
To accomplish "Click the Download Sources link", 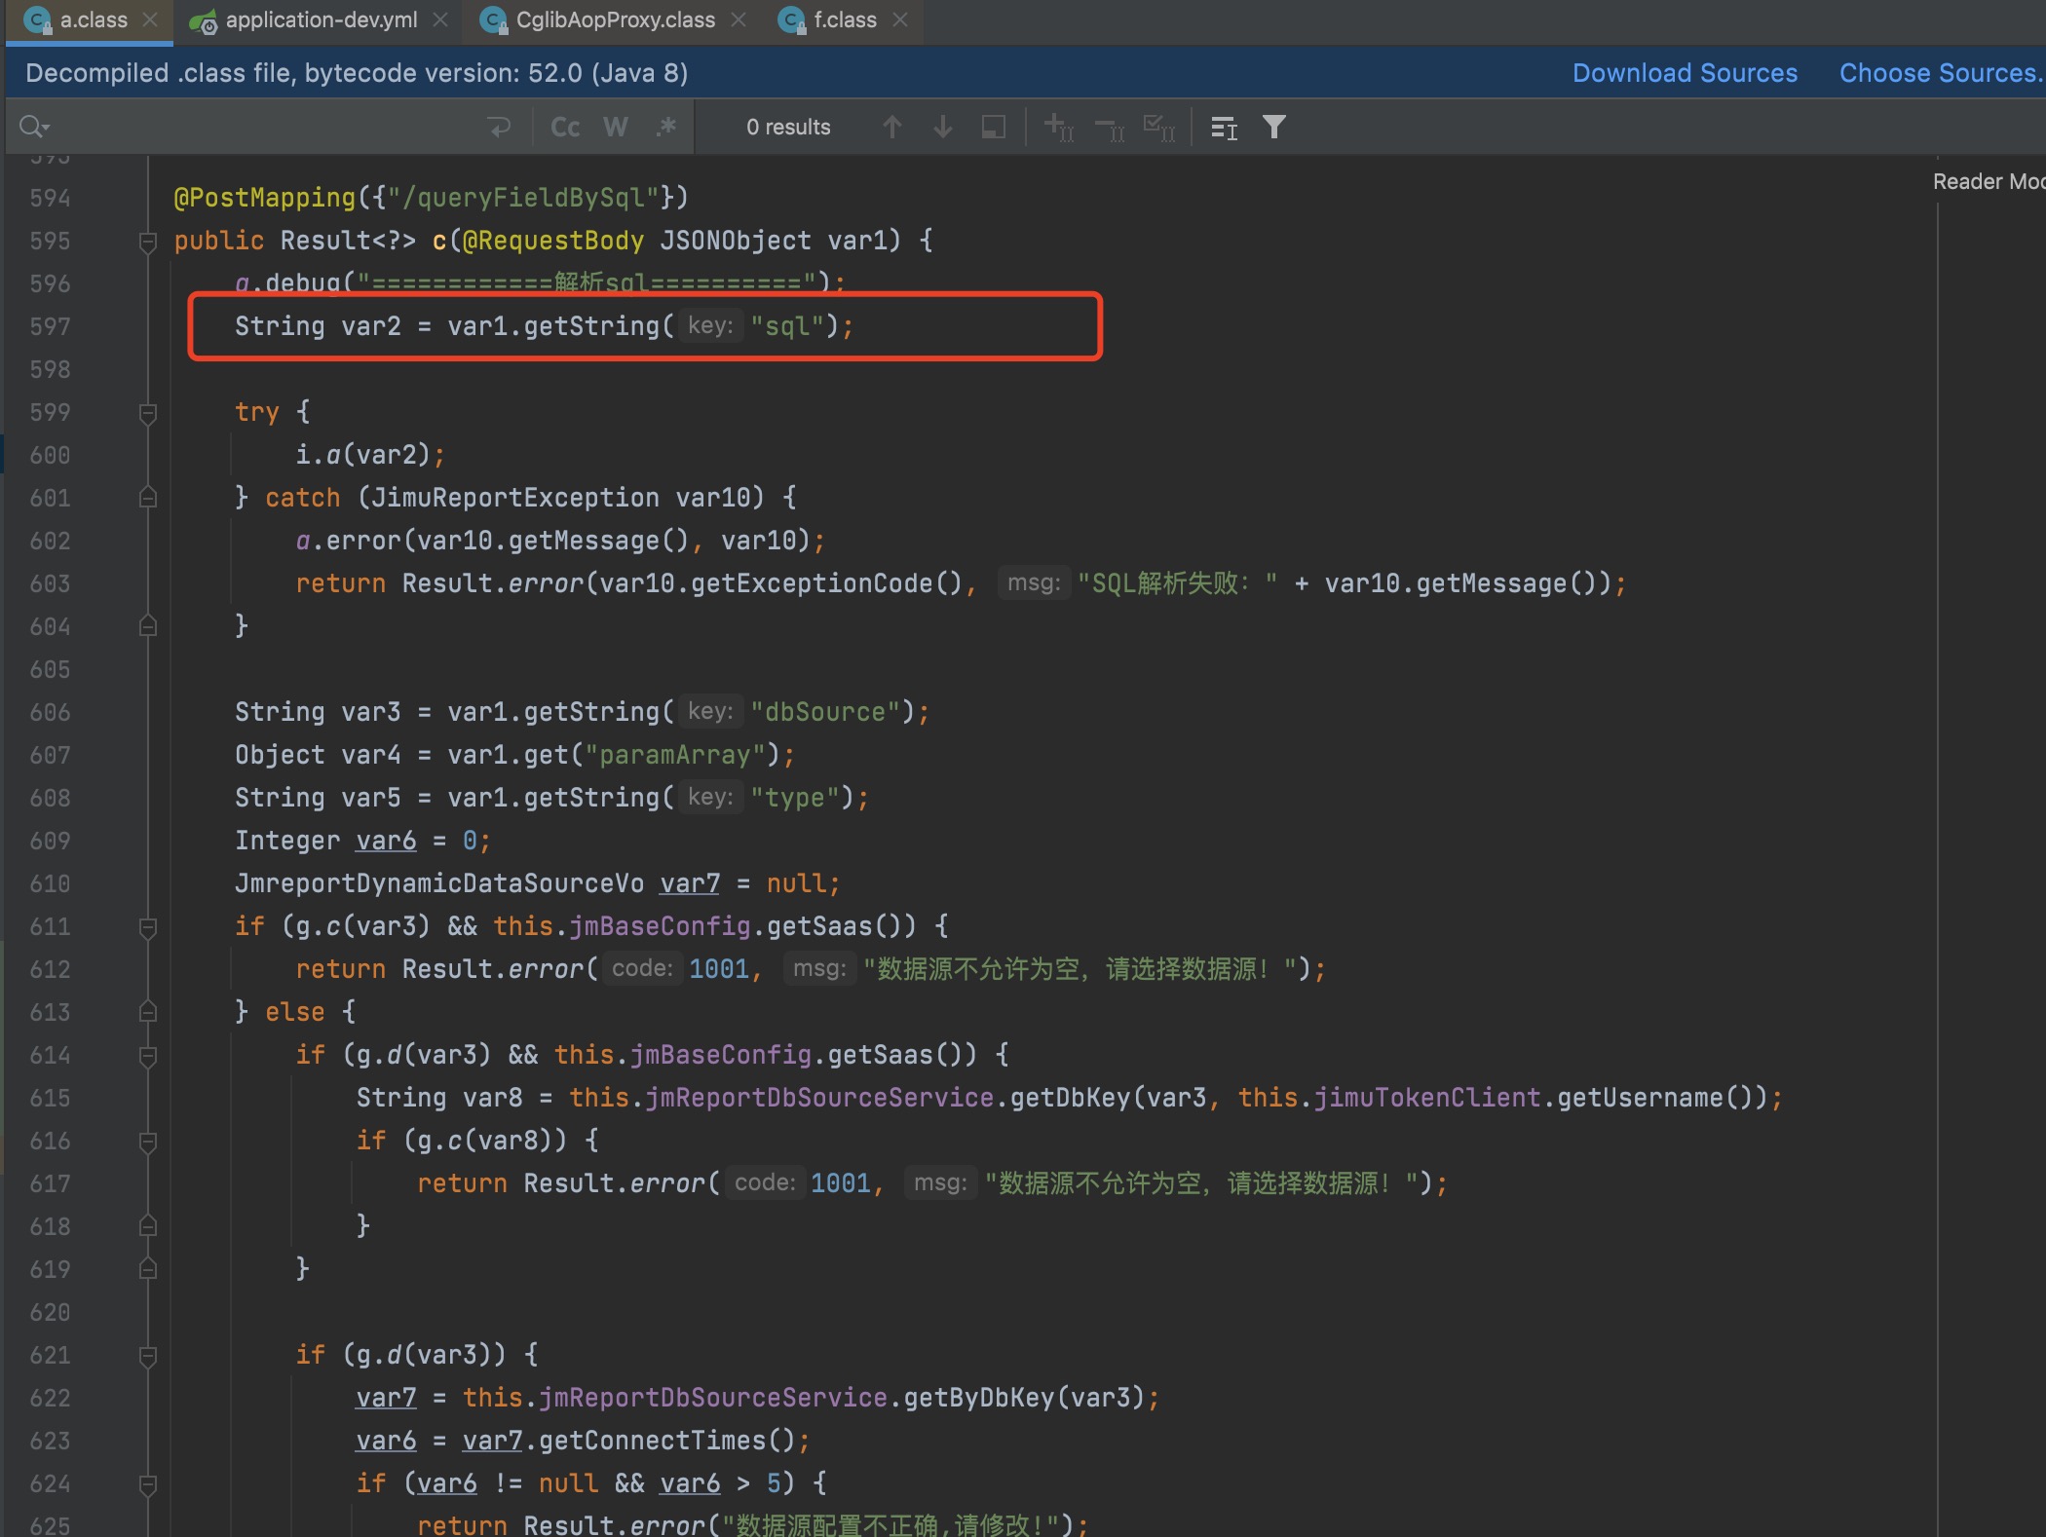I will click(1685, 73).
